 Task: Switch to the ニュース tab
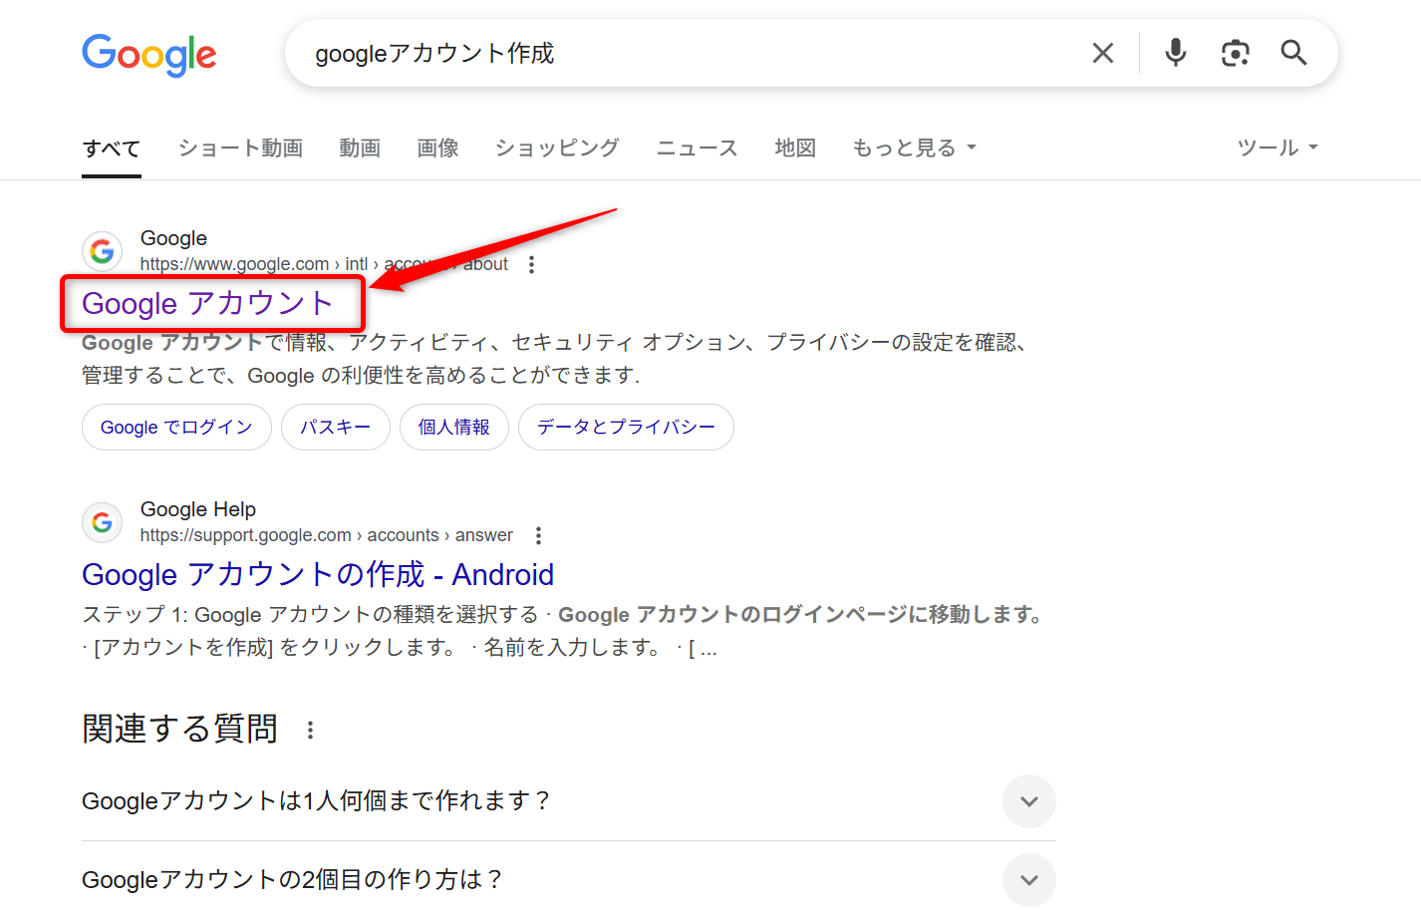696,147
